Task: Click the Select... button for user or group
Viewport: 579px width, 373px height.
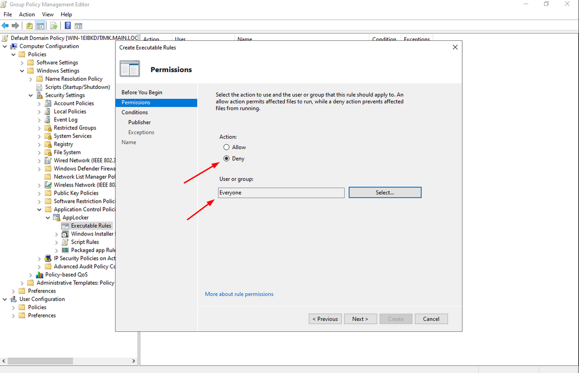Action: click(385, 192)
